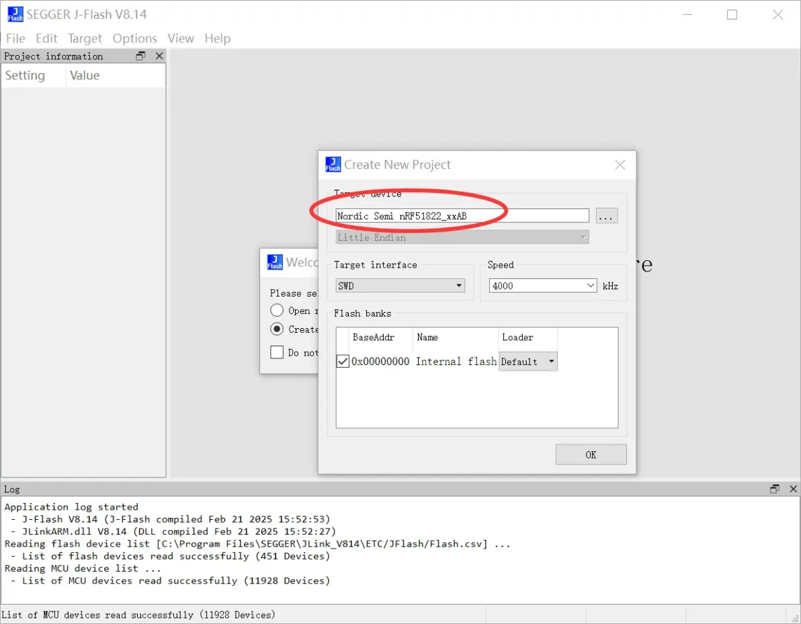Screen dimensions: 801x624
Task: Click the Internal flash name cell
Action: 456,361
